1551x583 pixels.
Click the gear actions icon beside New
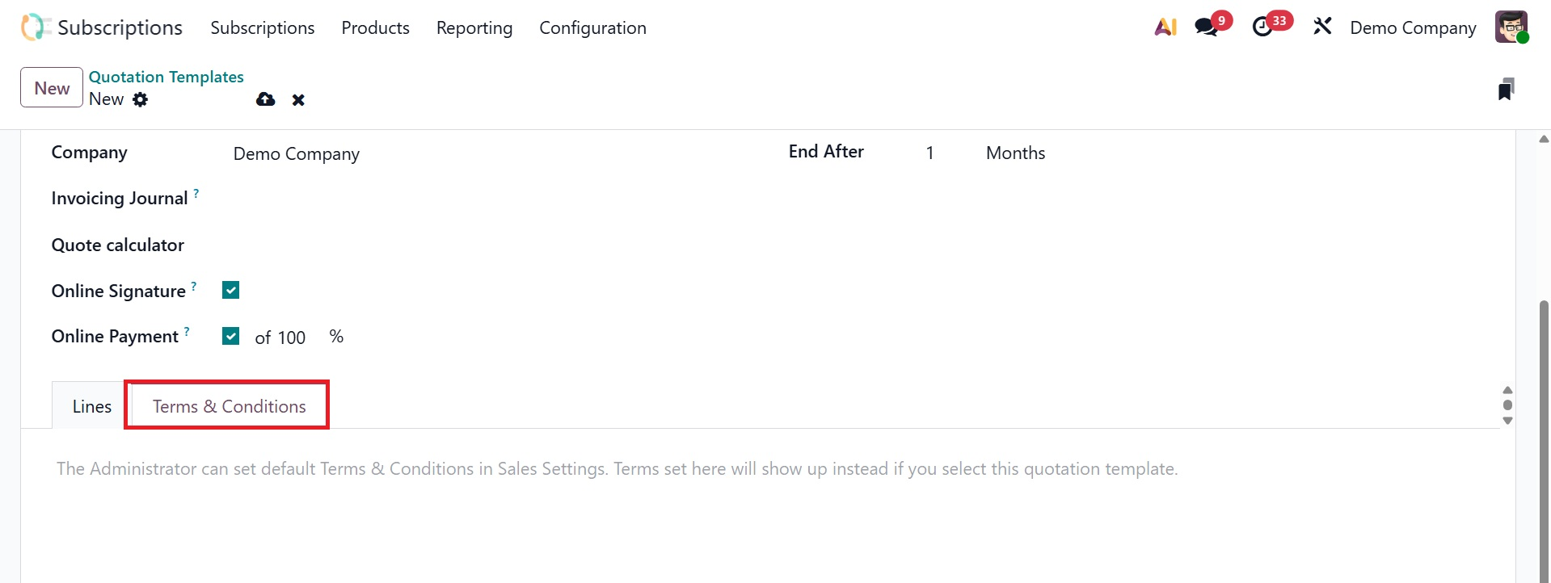pyautogui.click(x=141, y=99)
